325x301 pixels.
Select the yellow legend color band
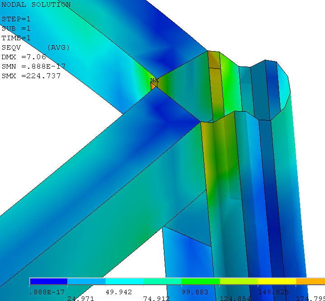276,281
